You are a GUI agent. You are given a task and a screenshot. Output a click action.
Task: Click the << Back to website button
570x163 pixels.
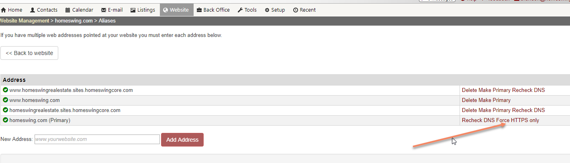tap(29, 53)
